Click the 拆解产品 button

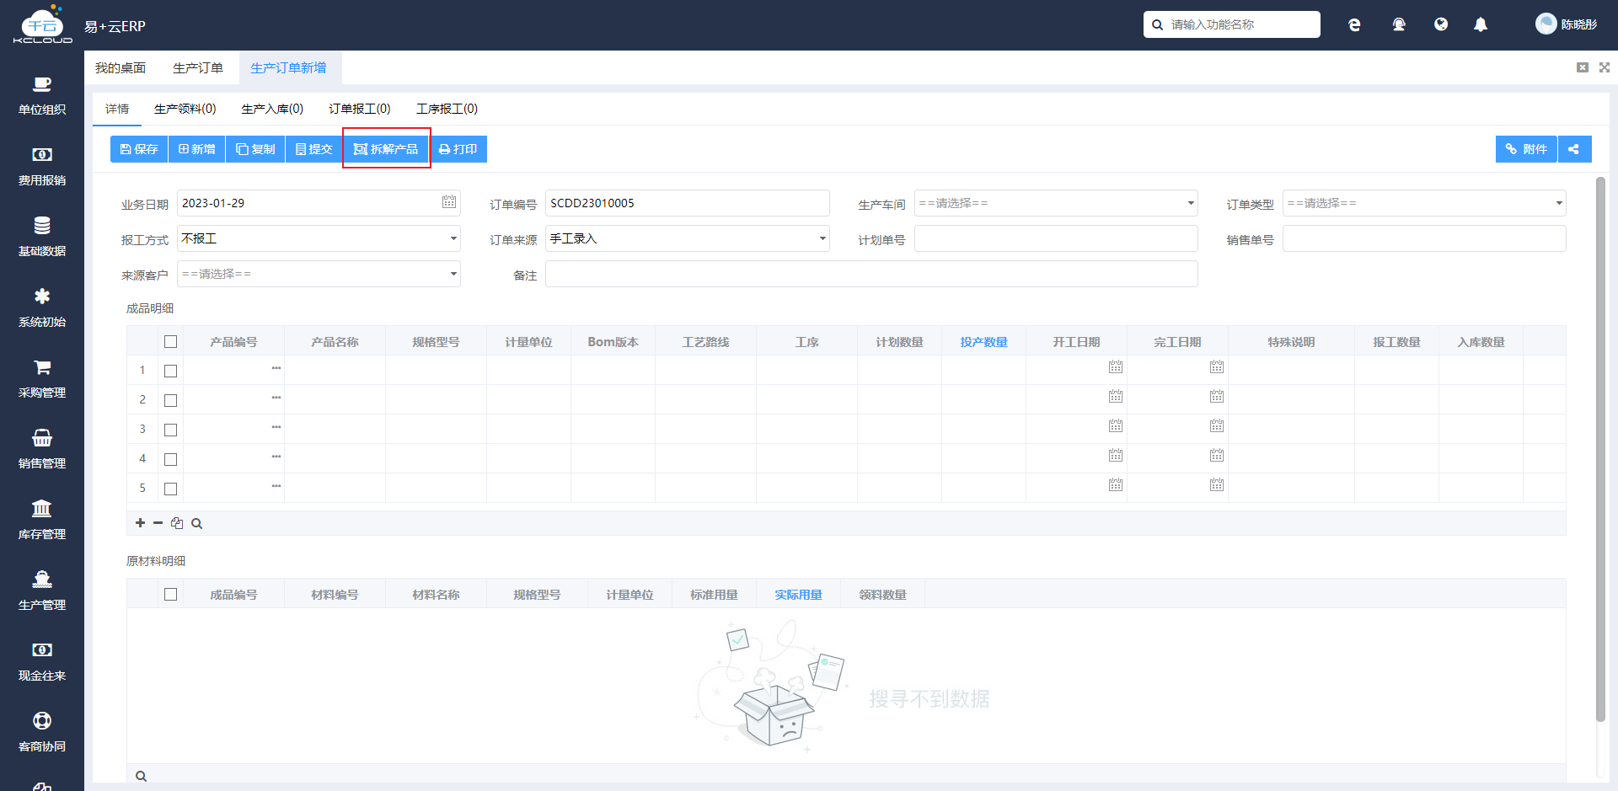pyautogui.click(x=386, y=149)
